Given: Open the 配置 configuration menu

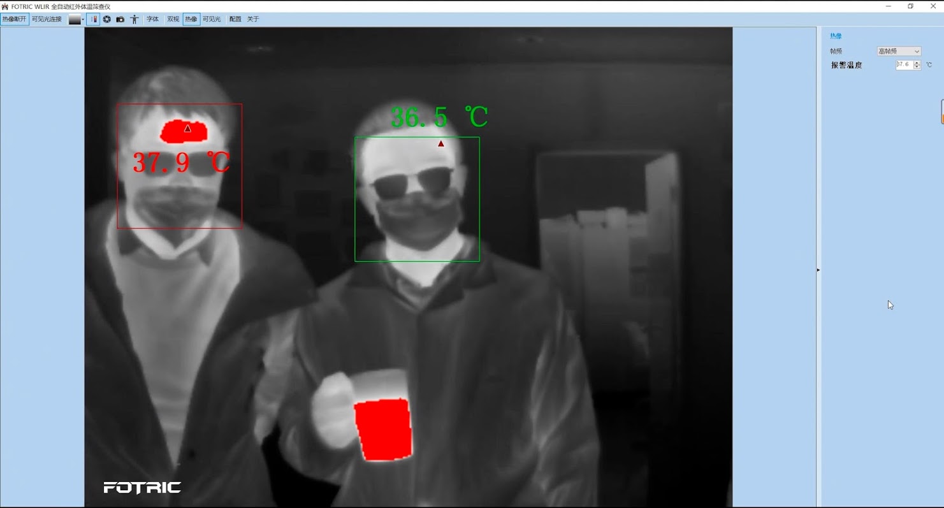Looking at the screenshot, I should pyautogui.click(x=235, y=19).
